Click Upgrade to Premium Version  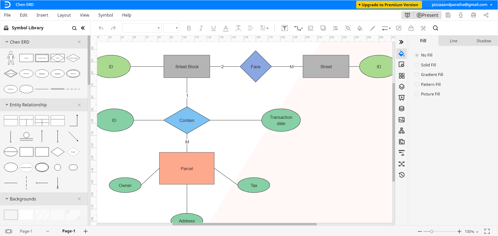(389, 5)
